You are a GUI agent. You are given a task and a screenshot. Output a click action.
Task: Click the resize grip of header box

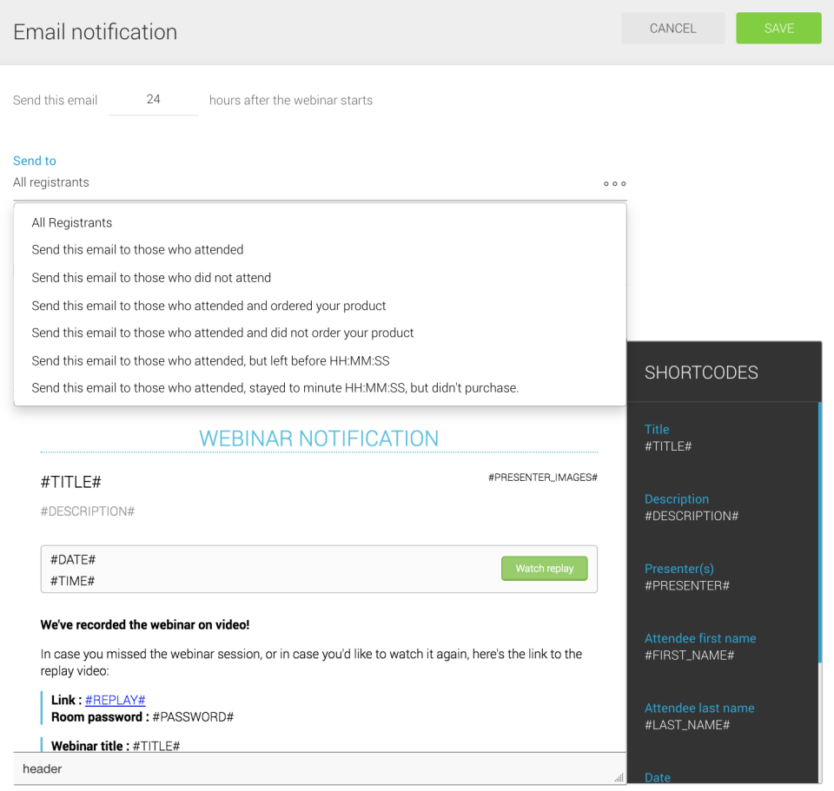619,778
